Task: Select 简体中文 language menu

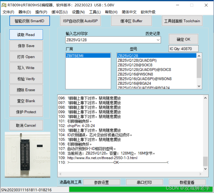Action: [x=129, y=12]
